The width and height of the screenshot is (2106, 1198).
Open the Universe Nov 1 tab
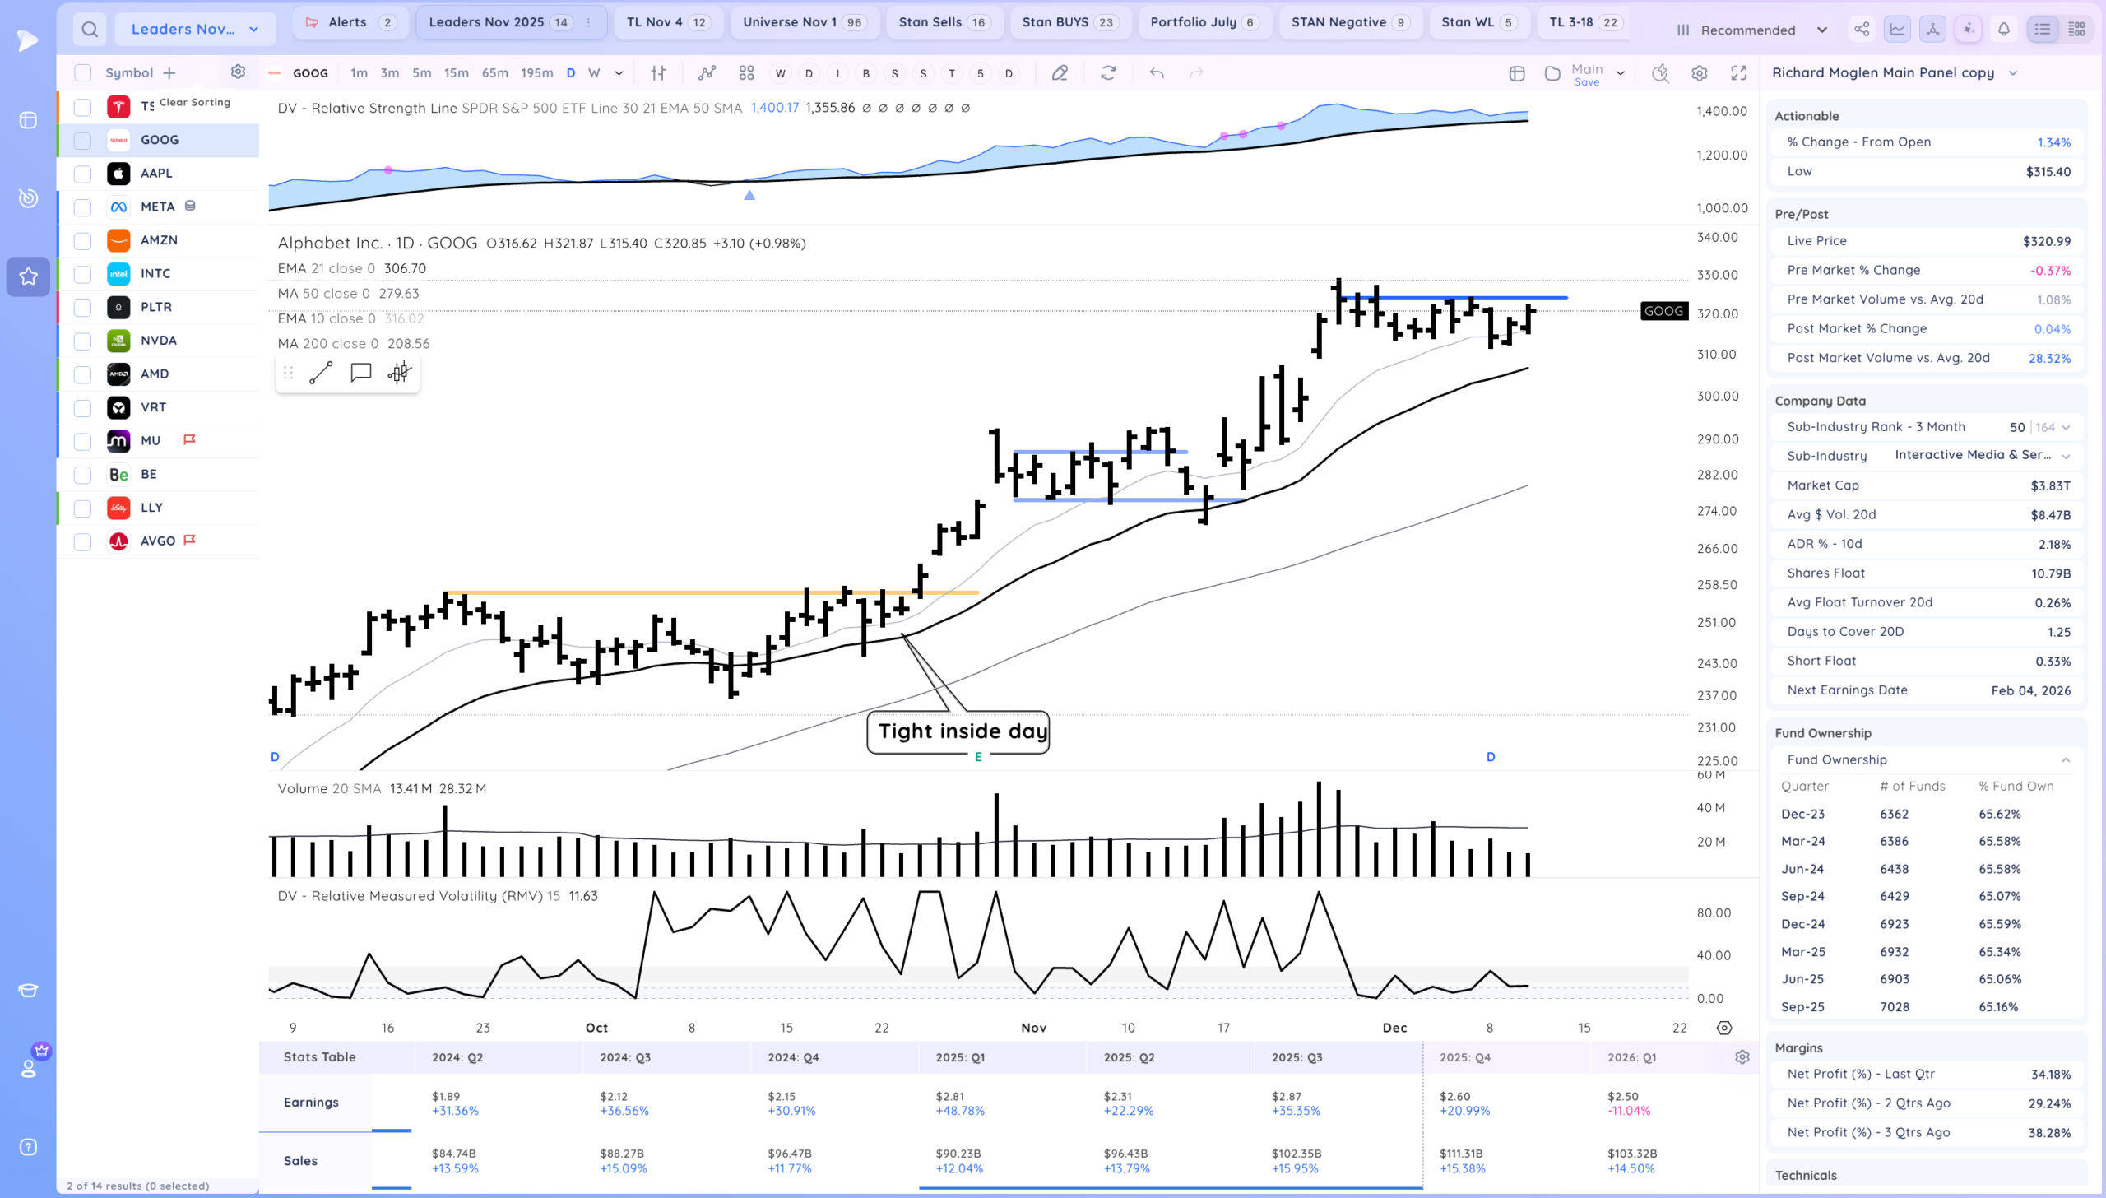coord(803,22)
